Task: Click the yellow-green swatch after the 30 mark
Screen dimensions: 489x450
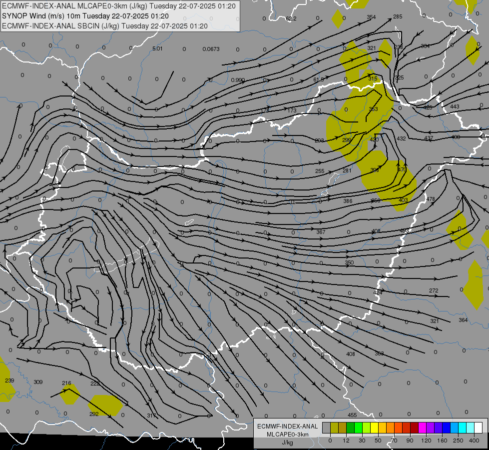Action: point(367,427)
